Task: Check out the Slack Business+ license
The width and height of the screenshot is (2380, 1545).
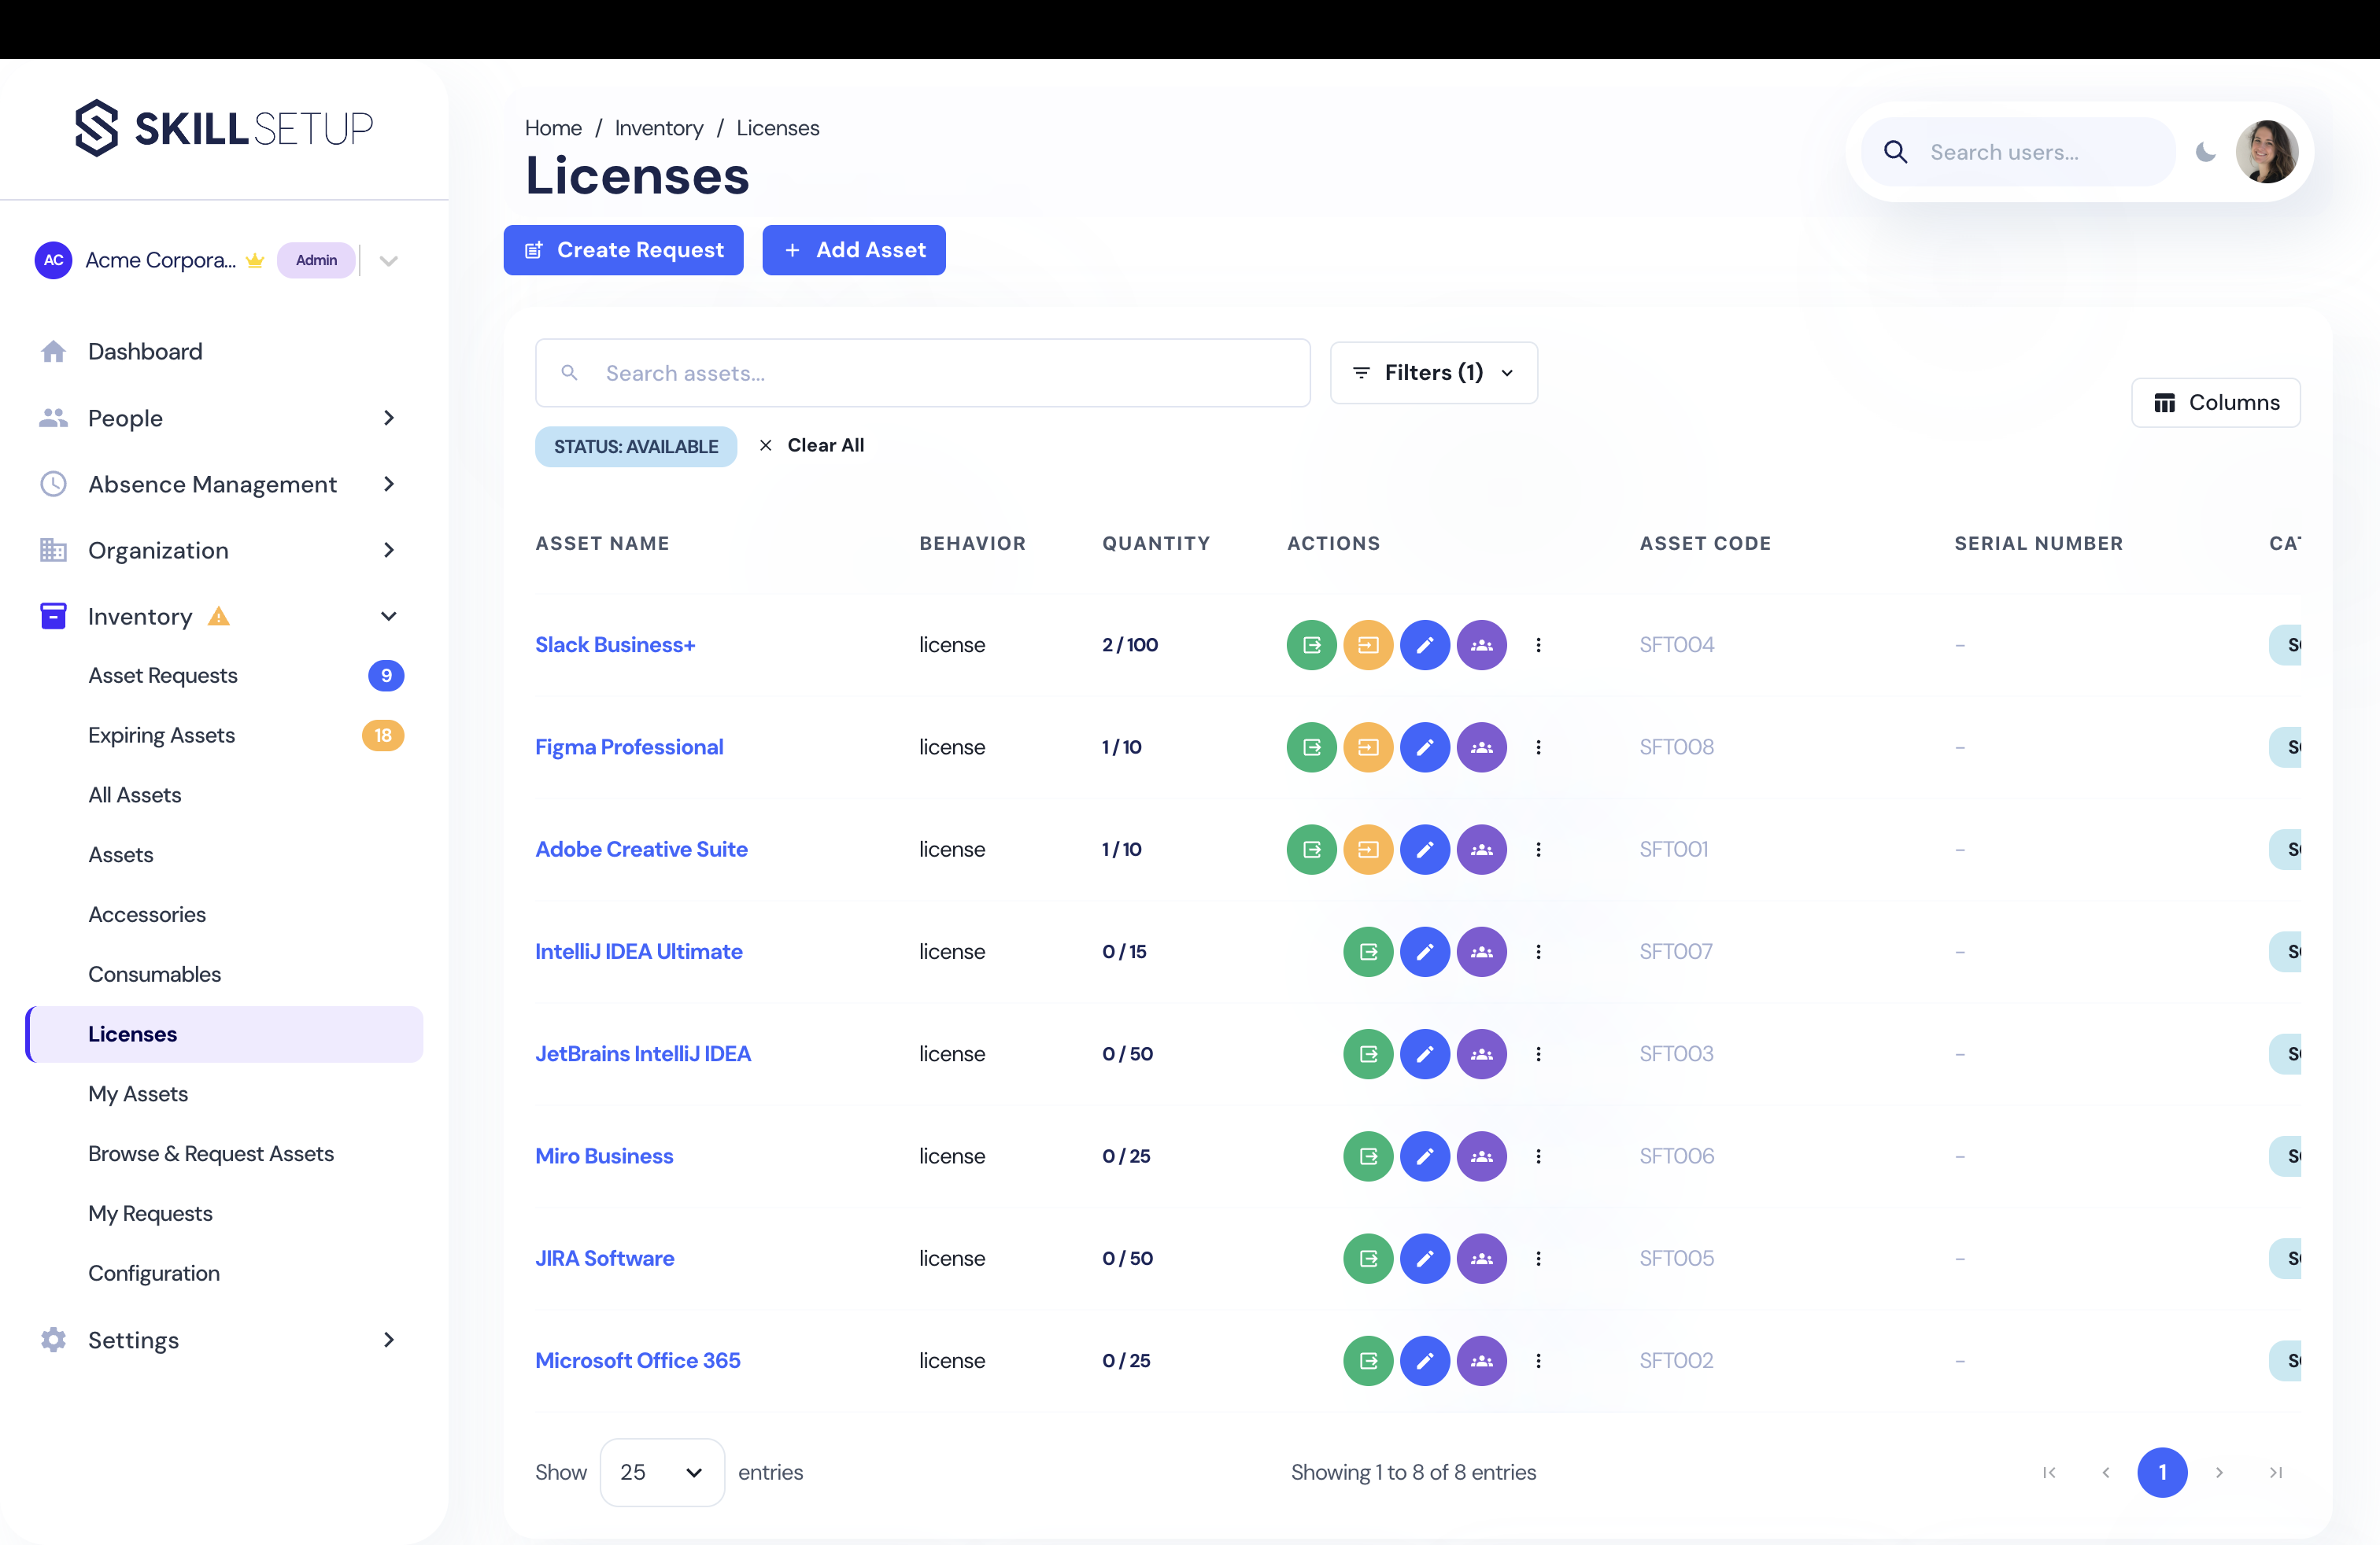Action: tap(1311, 644)
